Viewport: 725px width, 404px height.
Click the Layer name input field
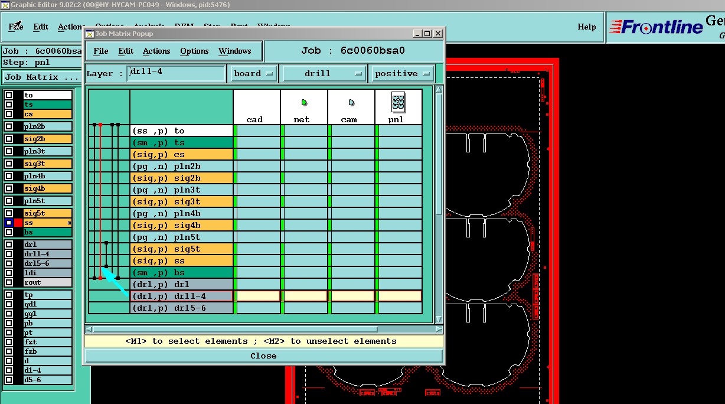click(x=177, y=74)
